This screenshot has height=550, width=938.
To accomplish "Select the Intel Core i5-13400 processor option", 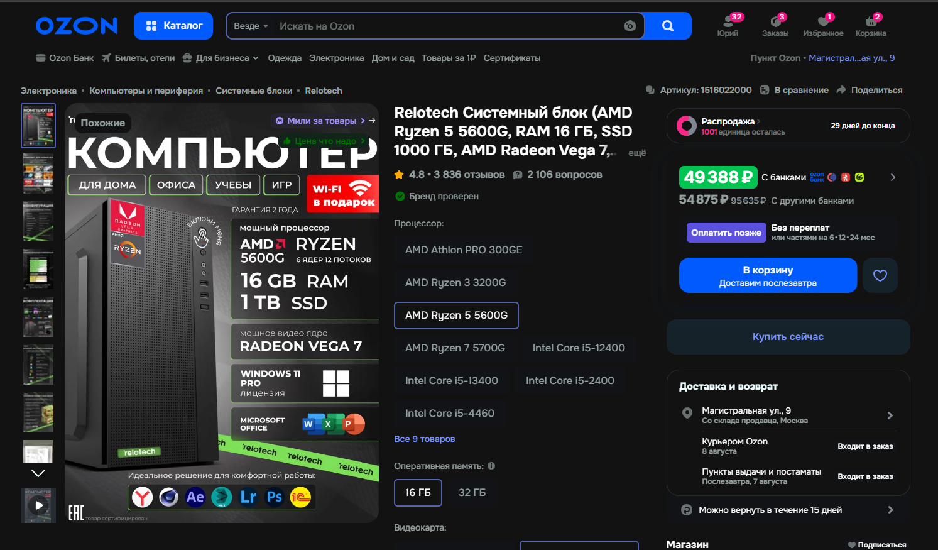I will click(x=452, y=380).
